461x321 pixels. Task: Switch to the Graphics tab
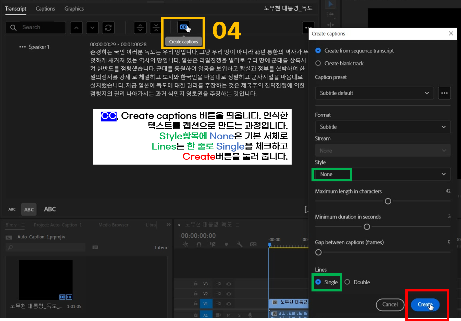click(x=74, y=9)
